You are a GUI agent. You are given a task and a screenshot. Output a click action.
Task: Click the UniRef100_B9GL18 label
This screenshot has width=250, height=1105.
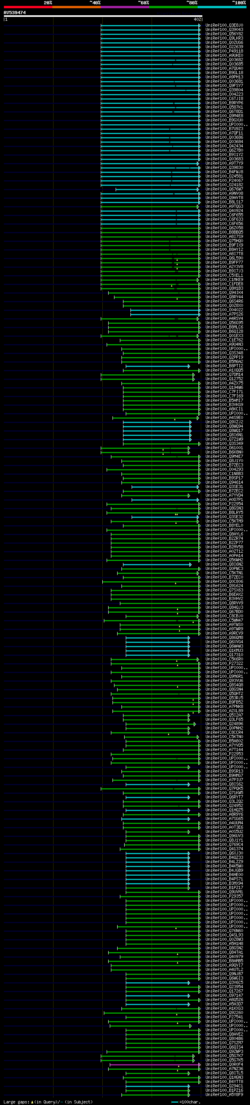(224, 73)
